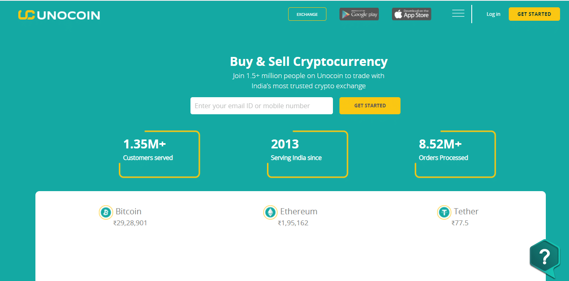Click the Ethereum price ₹1,95,162
Screen dimensions: 569x281
pos(294,223)
